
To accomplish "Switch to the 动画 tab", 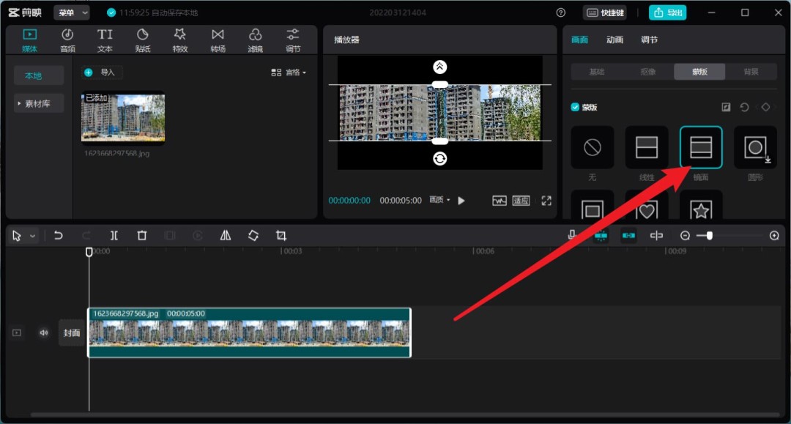I will (x=614, y=40).
